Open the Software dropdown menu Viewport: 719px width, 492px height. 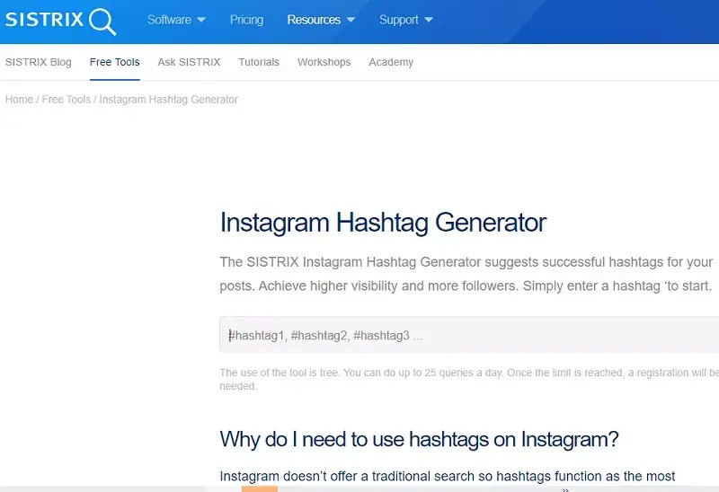tap(176, 20)
